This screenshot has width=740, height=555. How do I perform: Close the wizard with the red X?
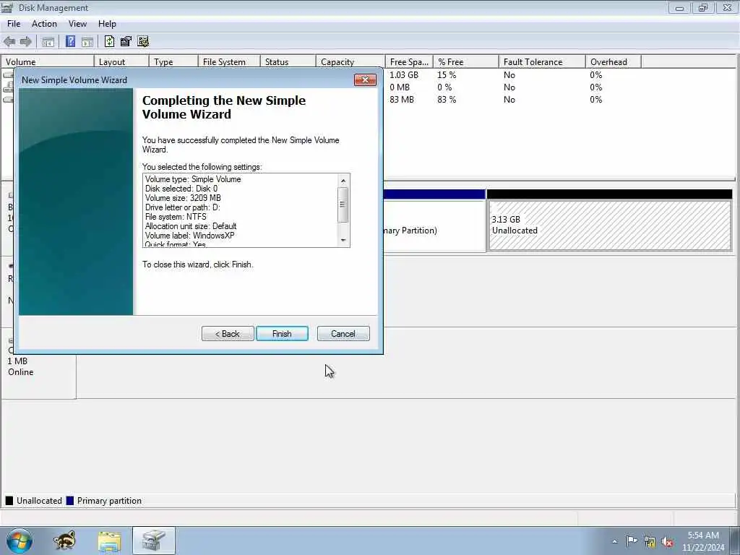pyautogui.click(x=365, y=79)
